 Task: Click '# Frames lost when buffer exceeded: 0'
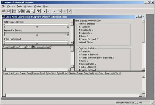point(97,58)
